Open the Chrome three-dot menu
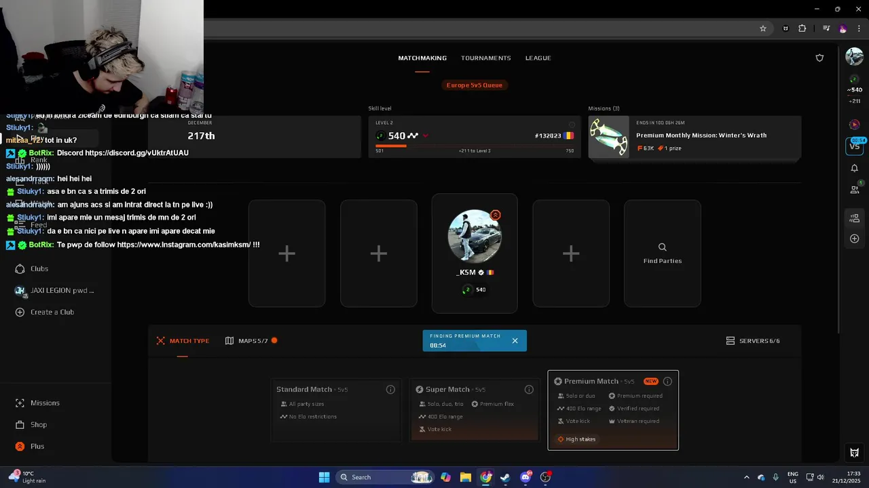Viewport: 869px width, 488px height. (x=859, y=28)
